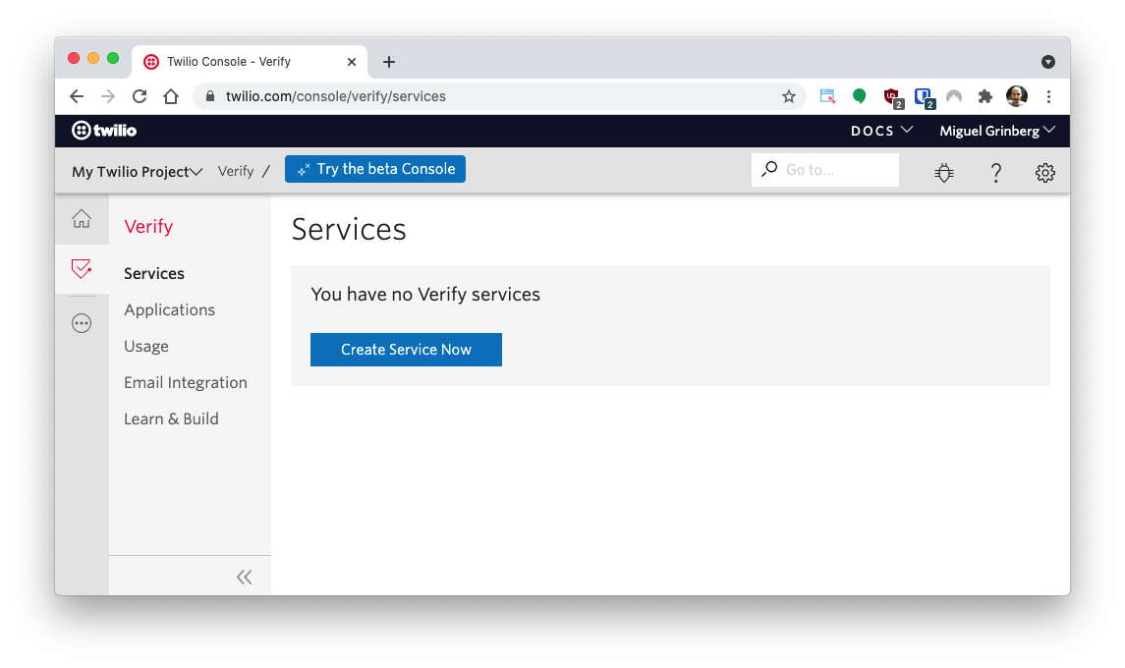1125x668 pixels.
Task: Expand the DOCS dropdown
Action: 881,131
